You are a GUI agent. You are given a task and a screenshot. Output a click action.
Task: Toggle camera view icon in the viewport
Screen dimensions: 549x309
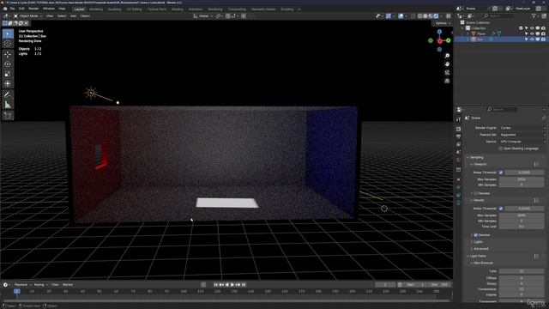click(x=447, y=72)
